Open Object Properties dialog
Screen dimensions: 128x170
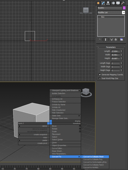pyautogui.click(x=65, y=146)
